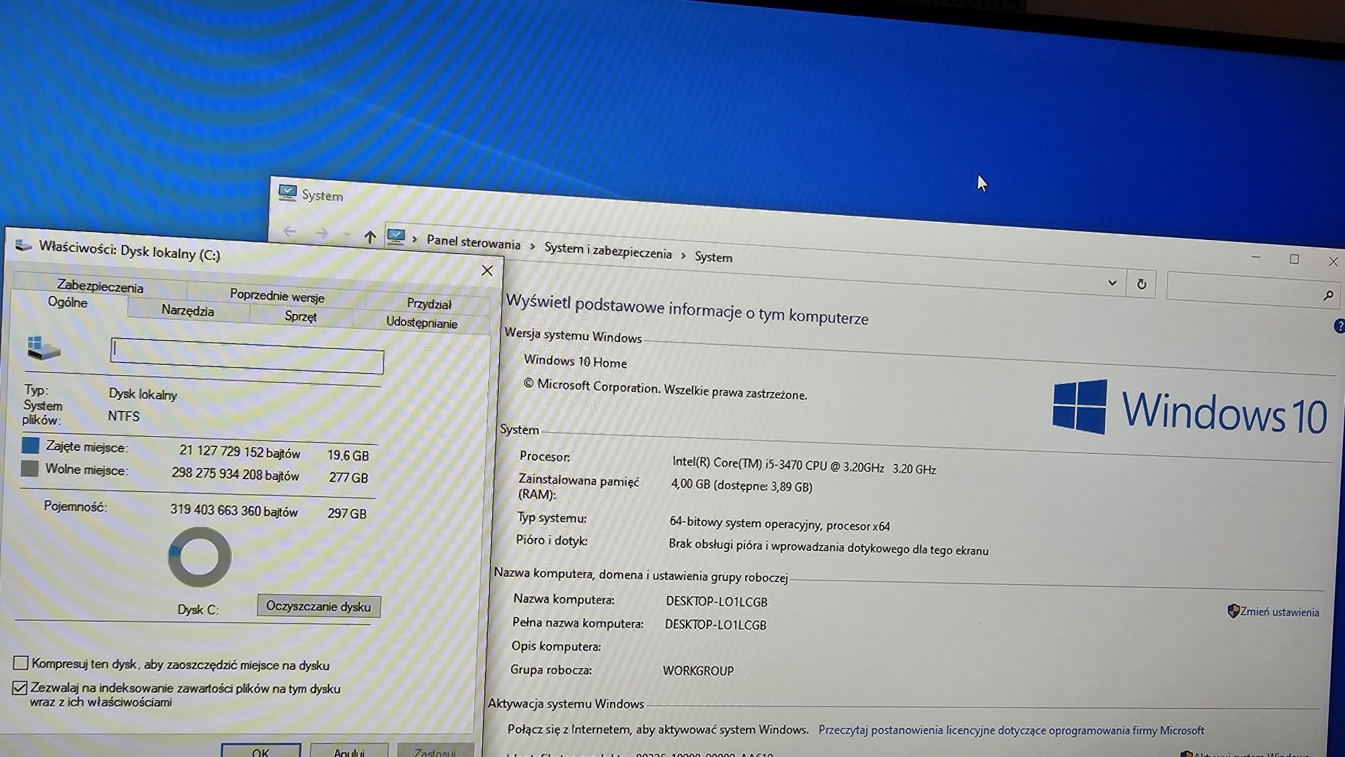Go forward in System window

(322, 233)
